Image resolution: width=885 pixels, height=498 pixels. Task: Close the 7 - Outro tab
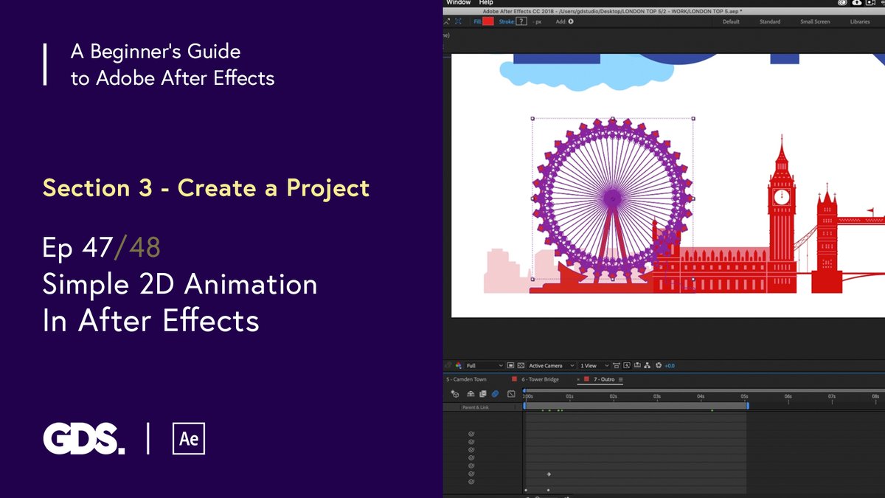click(578, 379)
